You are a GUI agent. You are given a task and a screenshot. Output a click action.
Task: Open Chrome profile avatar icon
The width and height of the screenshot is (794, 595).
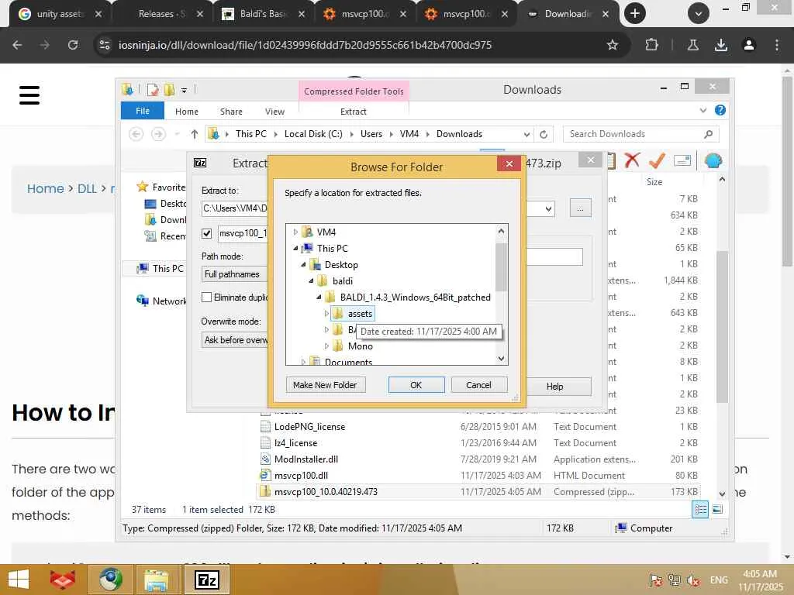pos(748,45)
